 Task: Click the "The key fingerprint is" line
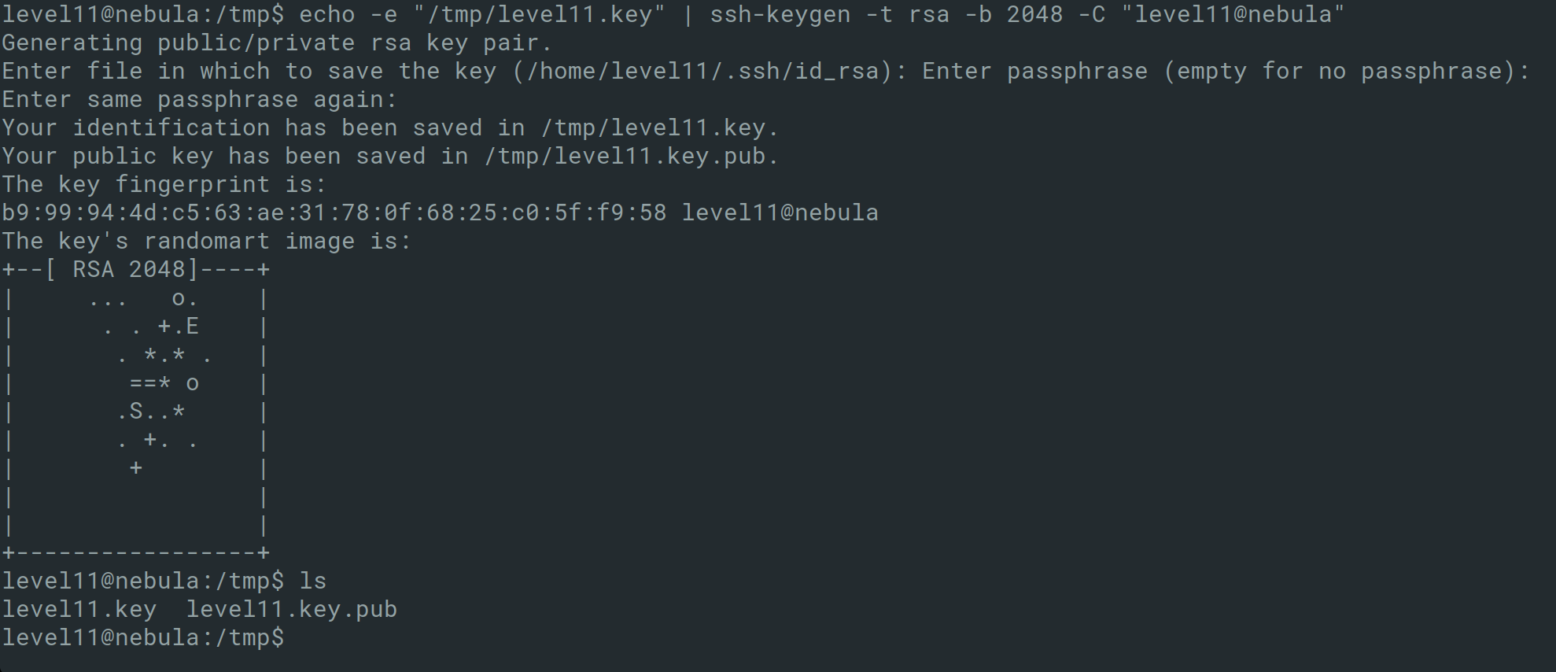point(164,184)
